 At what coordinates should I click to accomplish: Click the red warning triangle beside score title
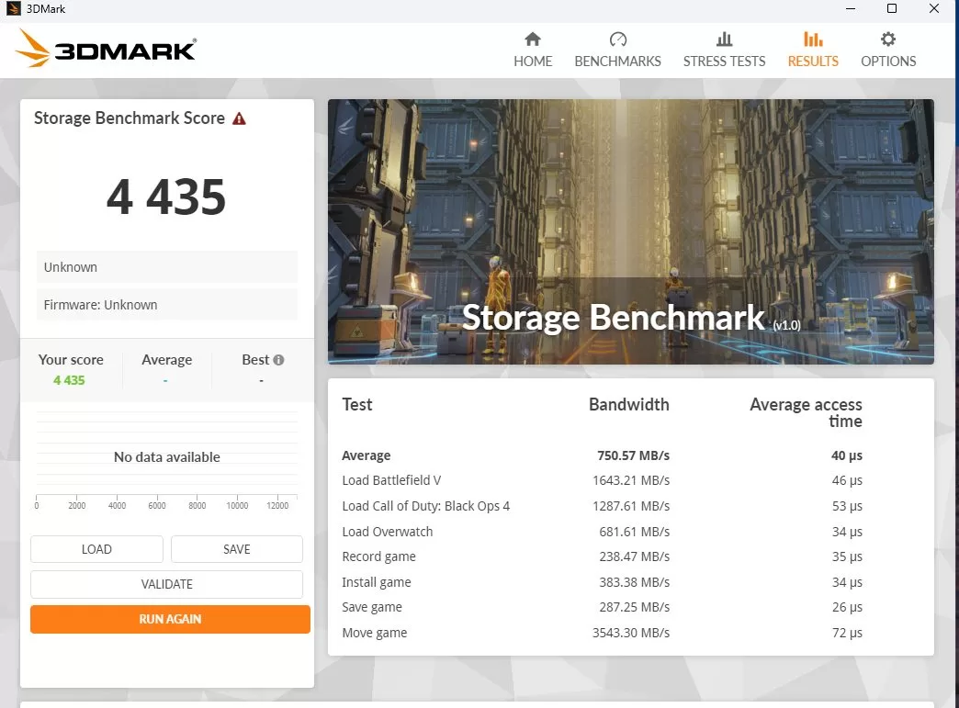[239, 118]
